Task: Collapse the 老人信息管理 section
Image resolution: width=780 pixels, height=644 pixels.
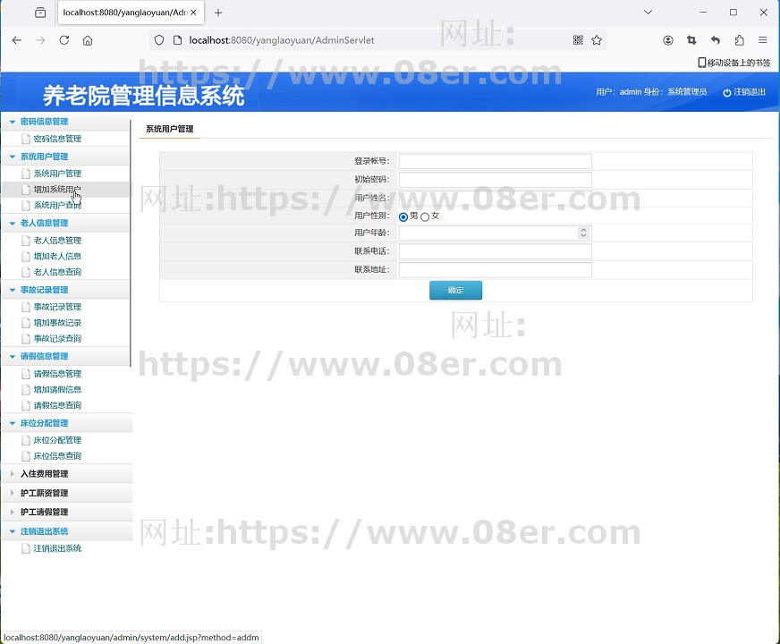Action: (13, 224)
